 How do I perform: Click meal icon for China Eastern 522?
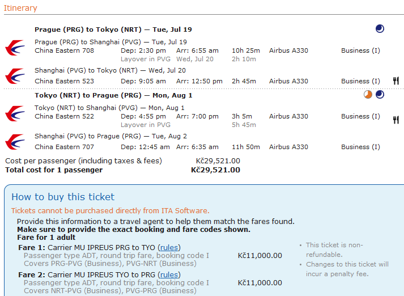tap(396, 120)
